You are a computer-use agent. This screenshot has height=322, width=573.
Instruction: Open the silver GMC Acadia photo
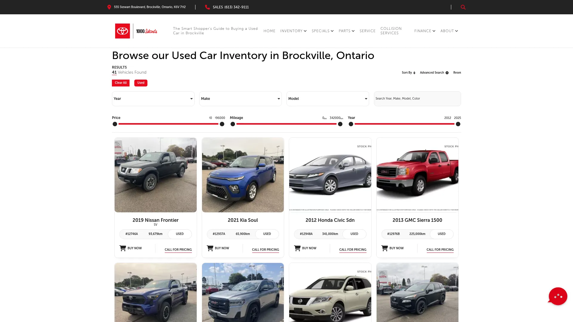(x=243, y=292)
